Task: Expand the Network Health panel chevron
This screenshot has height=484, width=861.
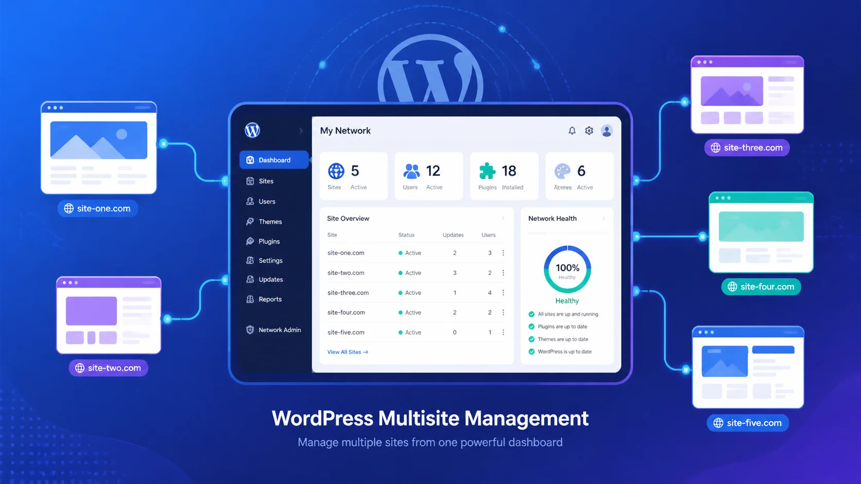Action: click(x=604, y=219)
